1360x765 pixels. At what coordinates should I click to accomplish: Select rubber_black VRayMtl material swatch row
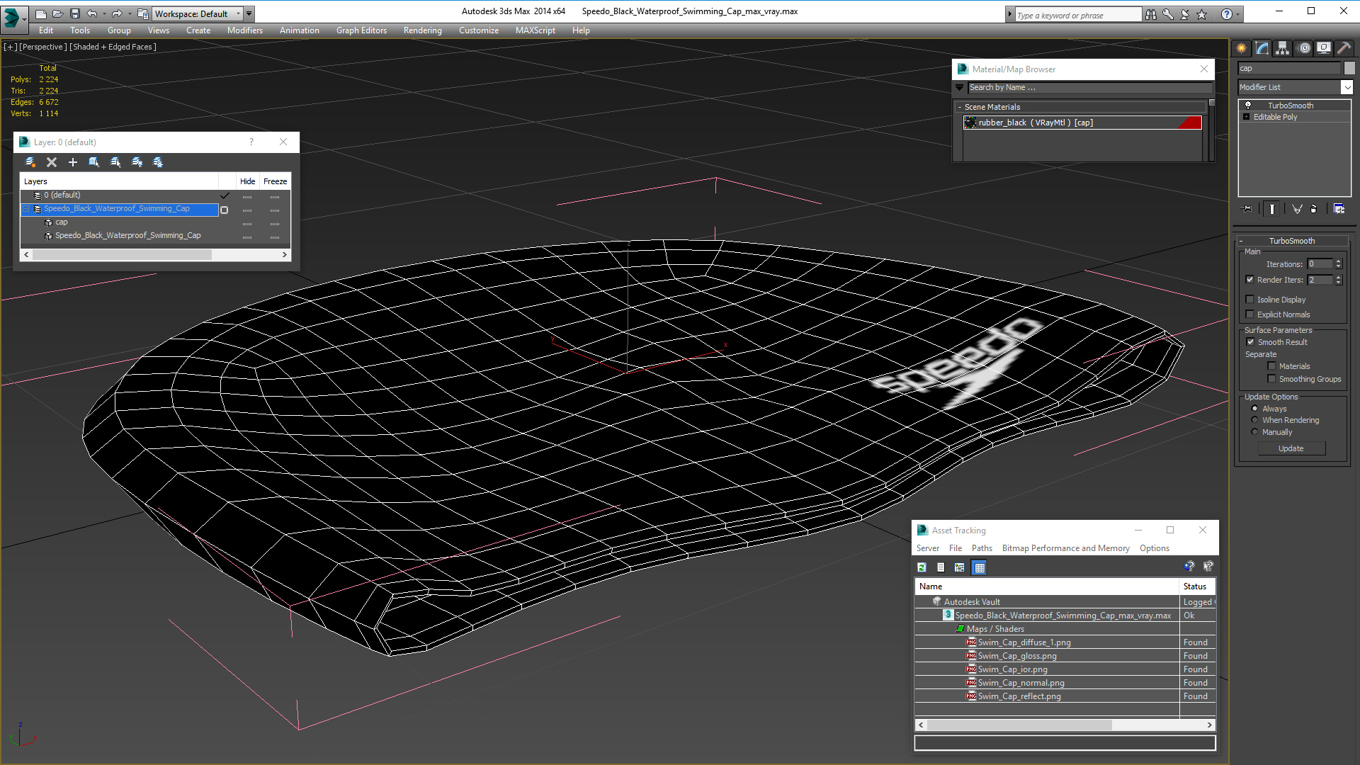[1082, 123]
